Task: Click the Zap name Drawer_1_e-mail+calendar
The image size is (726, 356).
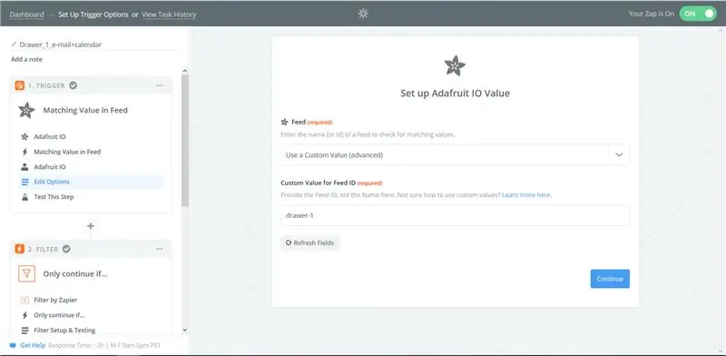Action: tap(61, 44)
